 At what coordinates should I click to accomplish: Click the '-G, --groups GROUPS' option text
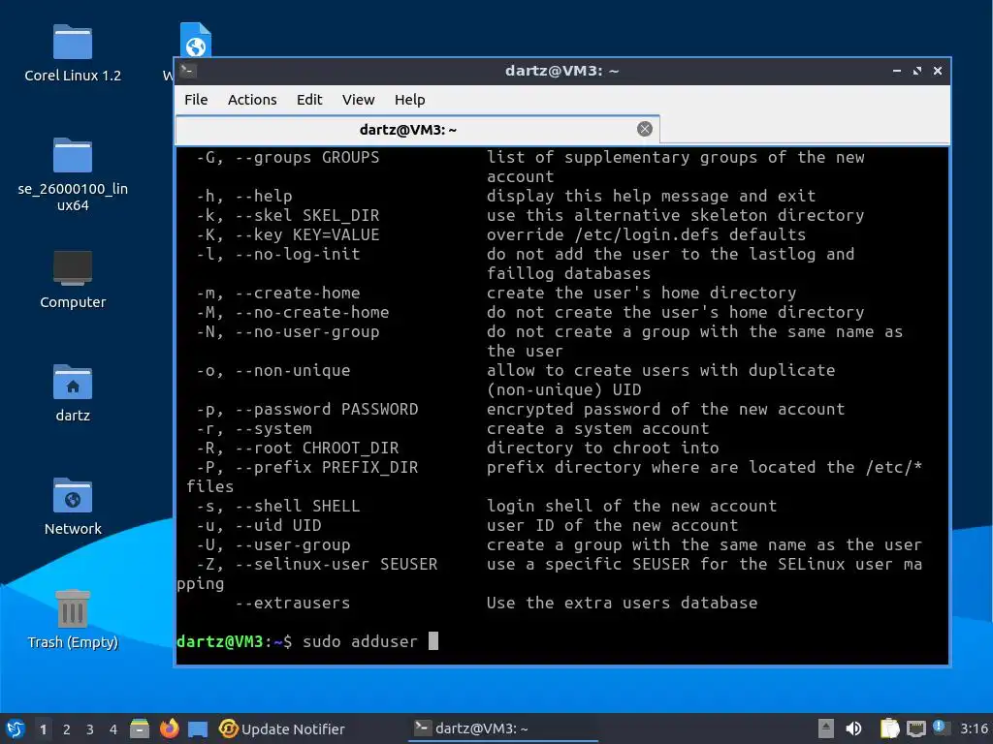[287, 158]
